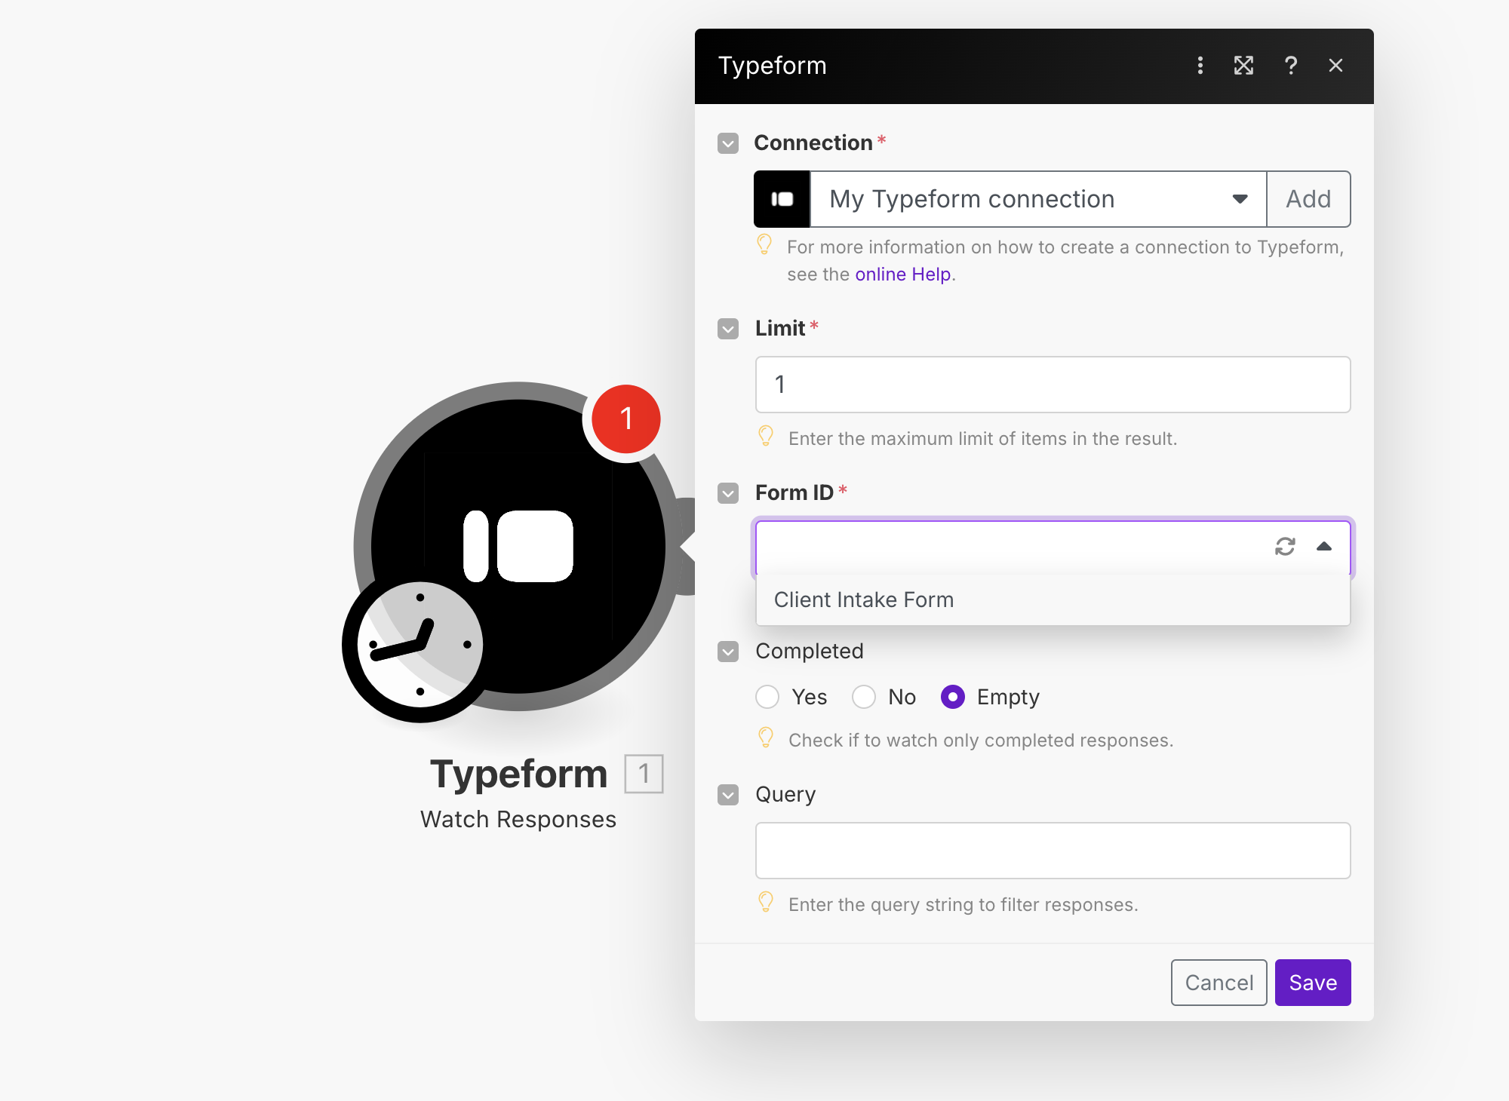Image resolution: width=1509 pixels, height=1101 pixels.
Task: Click the clock schedule icon on the module
Action: tap(420, 645)
